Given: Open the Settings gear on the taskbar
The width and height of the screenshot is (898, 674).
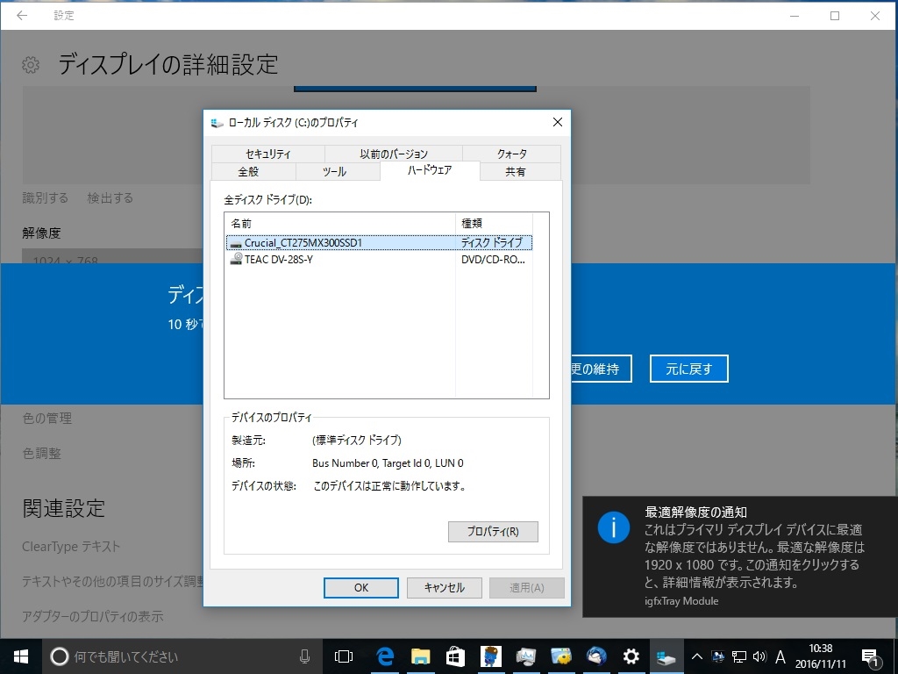Looking at the screenshot, I should coord(631,656).
